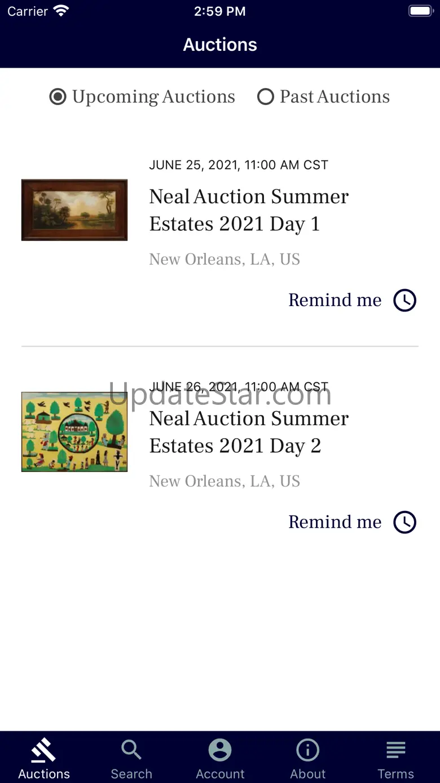The width and height of the screenshot is (440, 783).
Task: Tap the Auctions header title
Action: click(x=220, y=45)
